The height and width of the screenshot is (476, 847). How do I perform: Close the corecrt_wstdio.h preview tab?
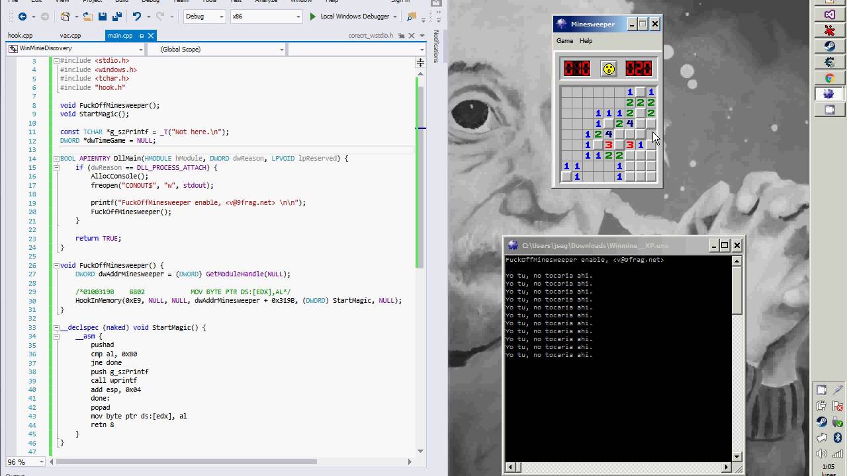[x=412, y=36]
